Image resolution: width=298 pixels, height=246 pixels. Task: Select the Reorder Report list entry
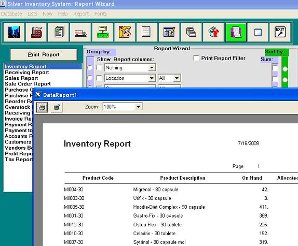pyautogui.click(x=19, y=102)
